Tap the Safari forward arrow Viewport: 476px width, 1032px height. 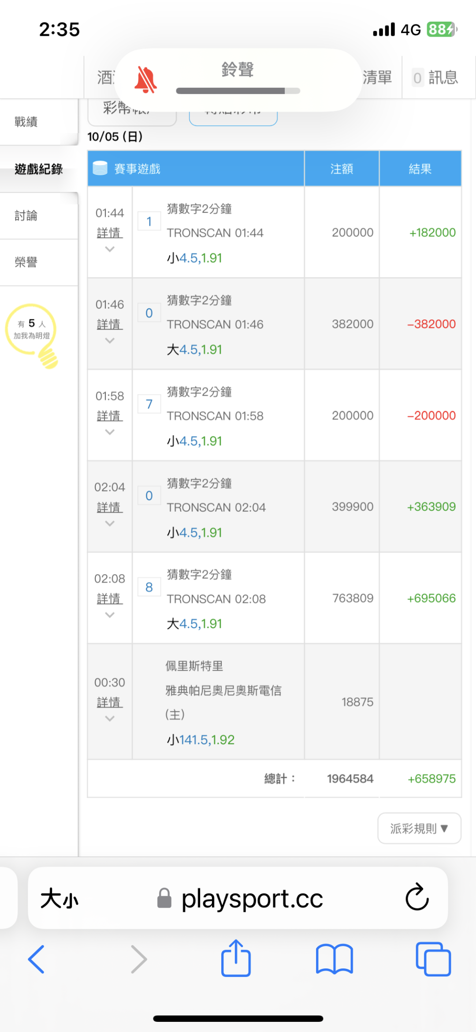click(139, 959)
